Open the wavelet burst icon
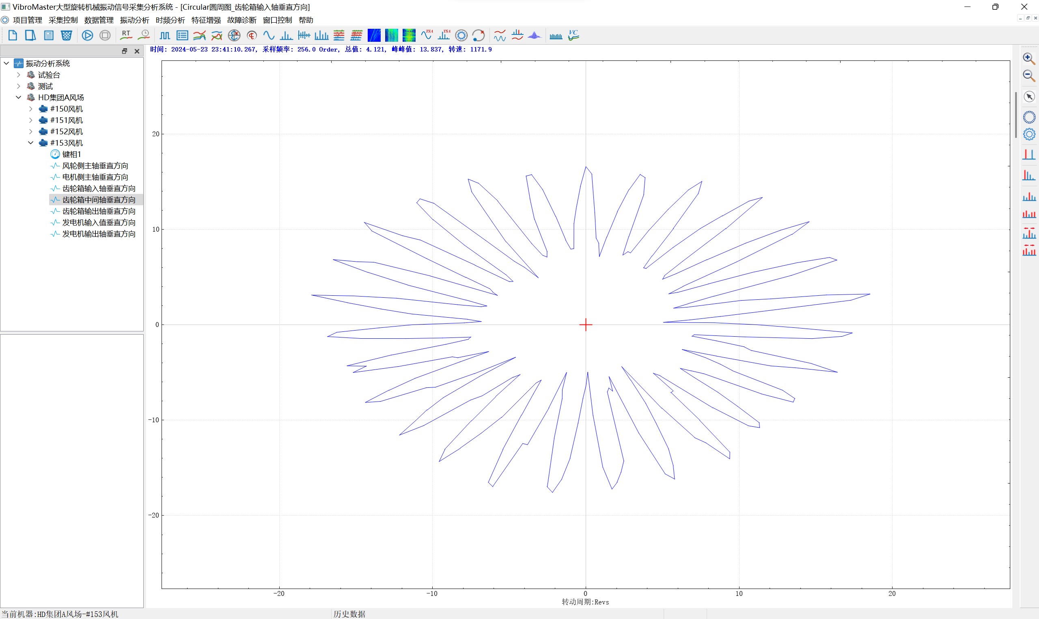The height and width of the screenshot is (619, 1039). point(535,35)
